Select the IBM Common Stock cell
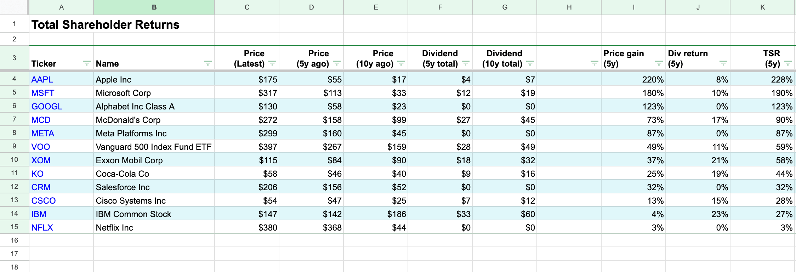The height and width of the screenshot is (272, 796). click(x=154, y=214)
